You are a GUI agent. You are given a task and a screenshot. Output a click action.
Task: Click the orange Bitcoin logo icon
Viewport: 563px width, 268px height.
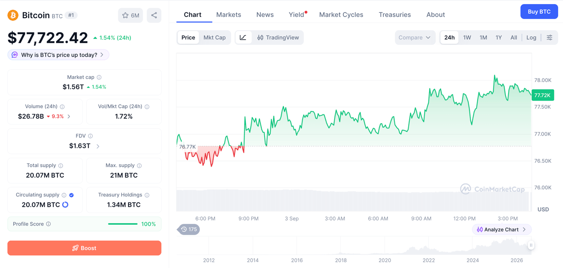click(x=13, y=15)
